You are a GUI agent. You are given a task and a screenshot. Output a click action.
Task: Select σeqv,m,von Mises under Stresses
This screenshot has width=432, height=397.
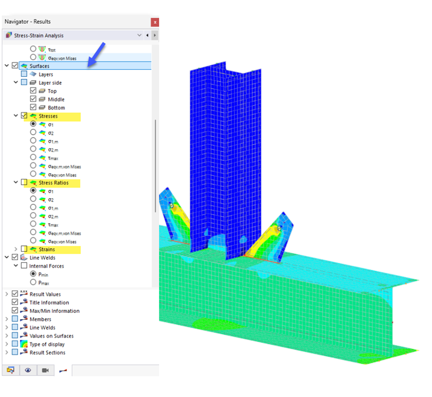(x=33, y=165)
